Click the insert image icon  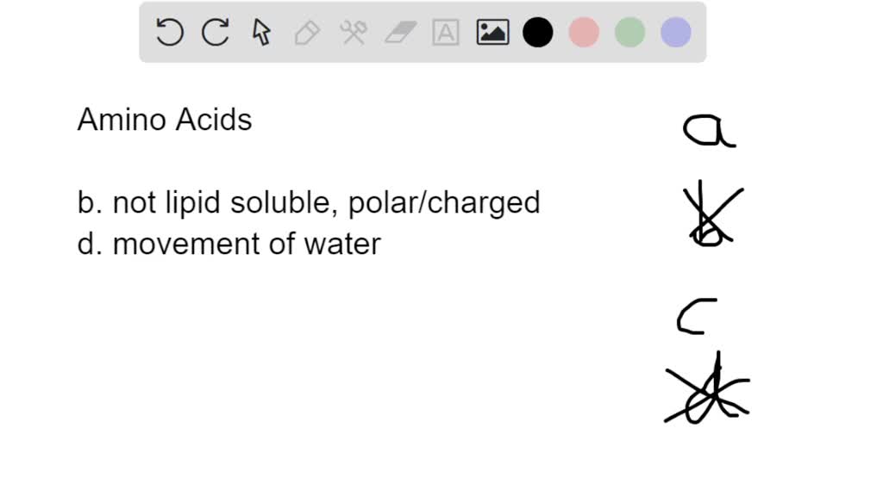(492, 32)
